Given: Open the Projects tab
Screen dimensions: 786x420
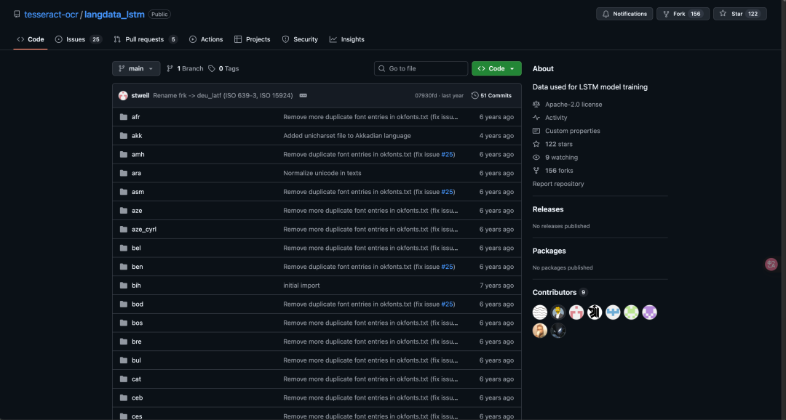Looking at the screenshot, I should pos(252,39).
